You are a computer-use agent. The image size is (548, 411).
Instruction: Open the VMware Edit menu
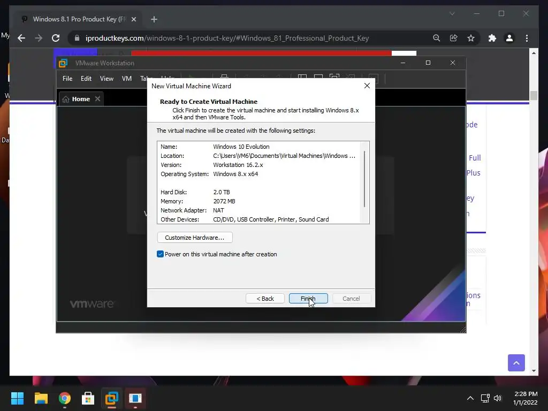[x=86, y=79]
